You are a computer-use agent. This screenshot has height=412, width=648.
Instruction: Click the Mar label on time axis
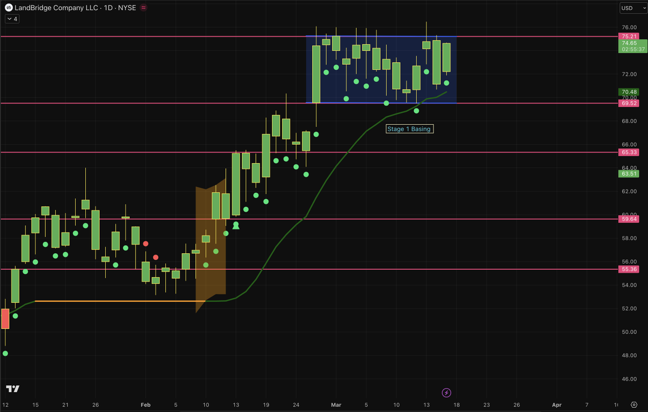pyautogui.click(x=335, y=404)
